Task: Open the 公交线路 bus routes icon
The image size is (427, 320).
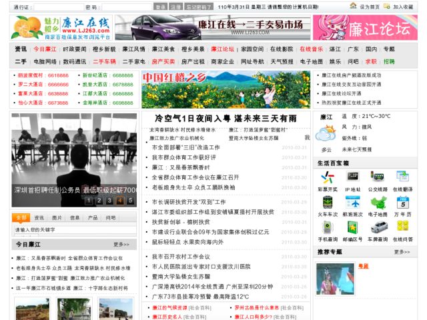Action: (x=378, y=177)
